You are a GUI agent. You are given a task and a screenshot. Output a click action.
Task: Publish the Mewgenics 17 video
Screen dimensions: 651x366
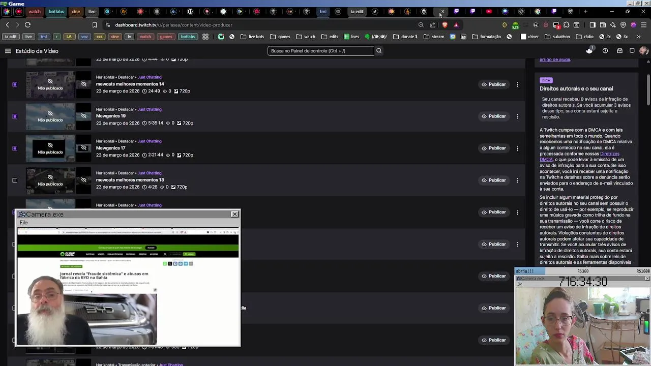(x=494, y=148)
